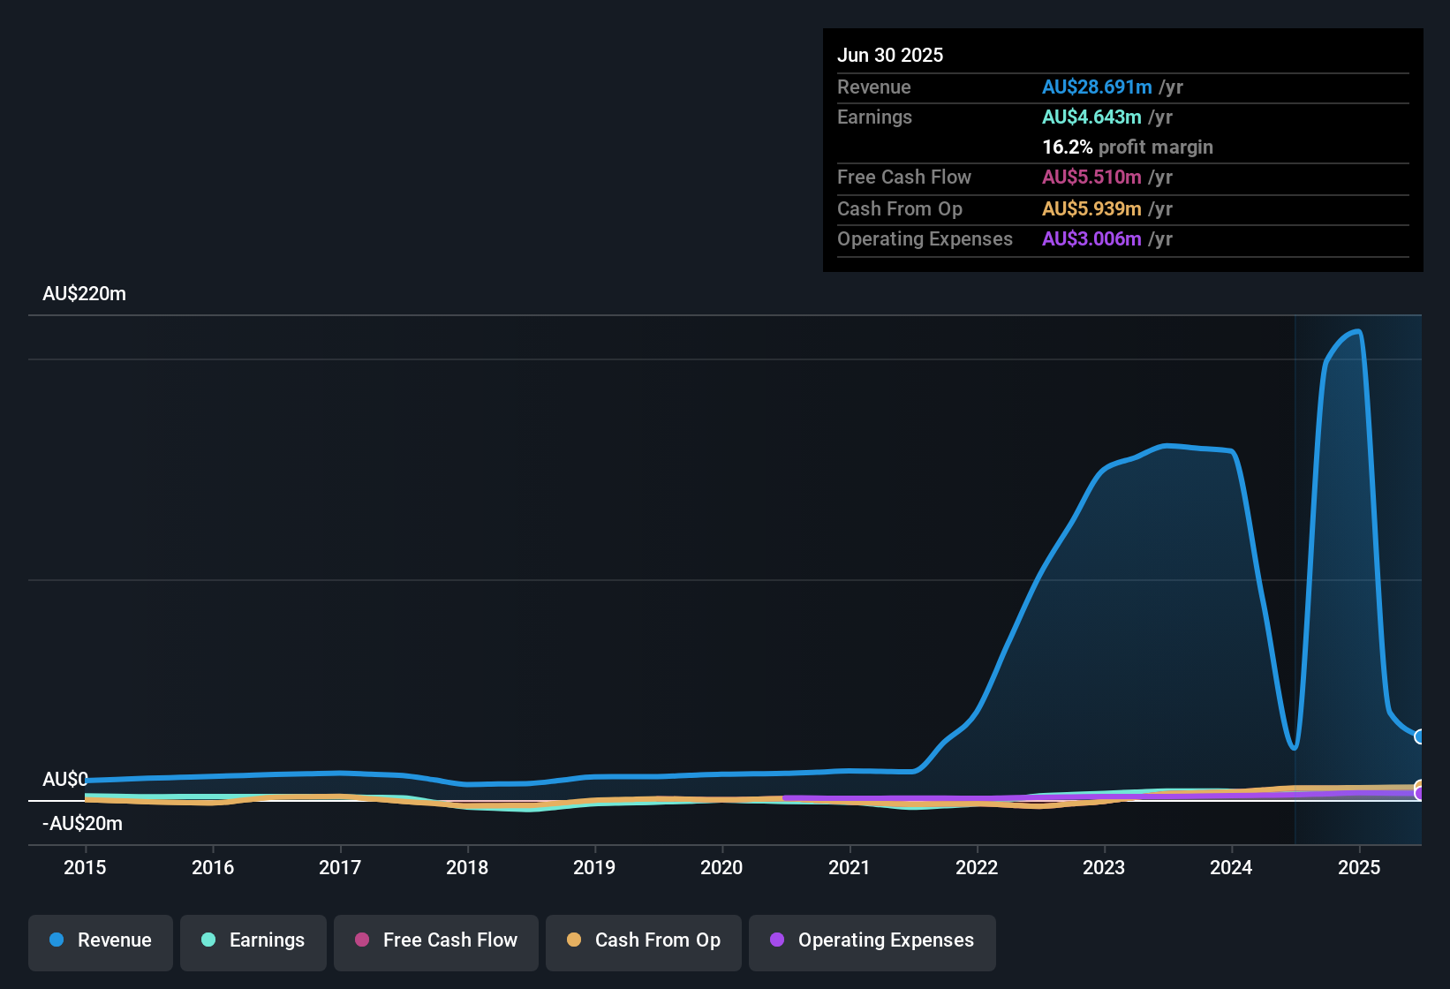Screen dimensions: 1450x989
Task: Click the Free Cash Flow label in tooltip
Action: 904,177
